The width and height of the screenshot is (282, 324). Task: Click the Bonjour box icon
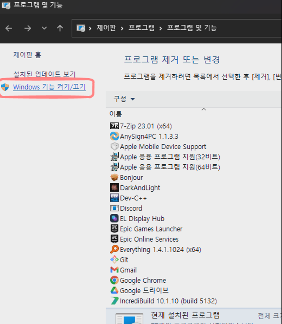114,177
